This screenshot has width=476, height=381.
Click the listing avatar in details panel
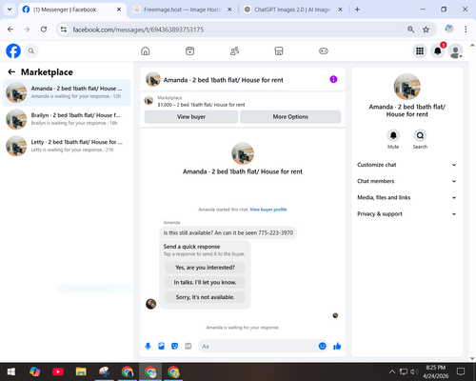pos(407,87)
